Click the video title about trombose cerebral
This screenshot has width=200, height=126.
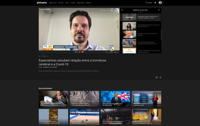(72, 62)
